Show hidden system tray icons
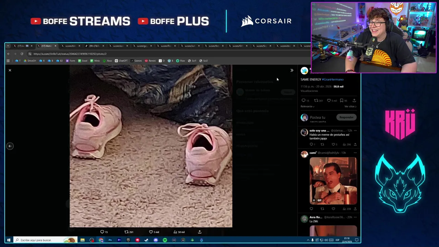 click(x=308, y=240)
